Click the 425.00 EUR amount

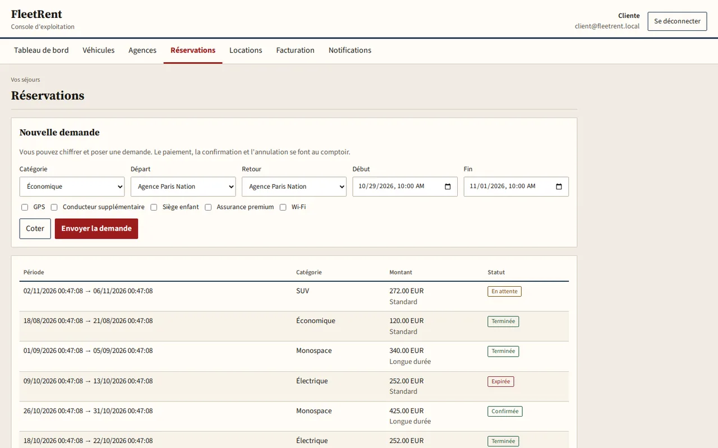(x=407, y=410)
